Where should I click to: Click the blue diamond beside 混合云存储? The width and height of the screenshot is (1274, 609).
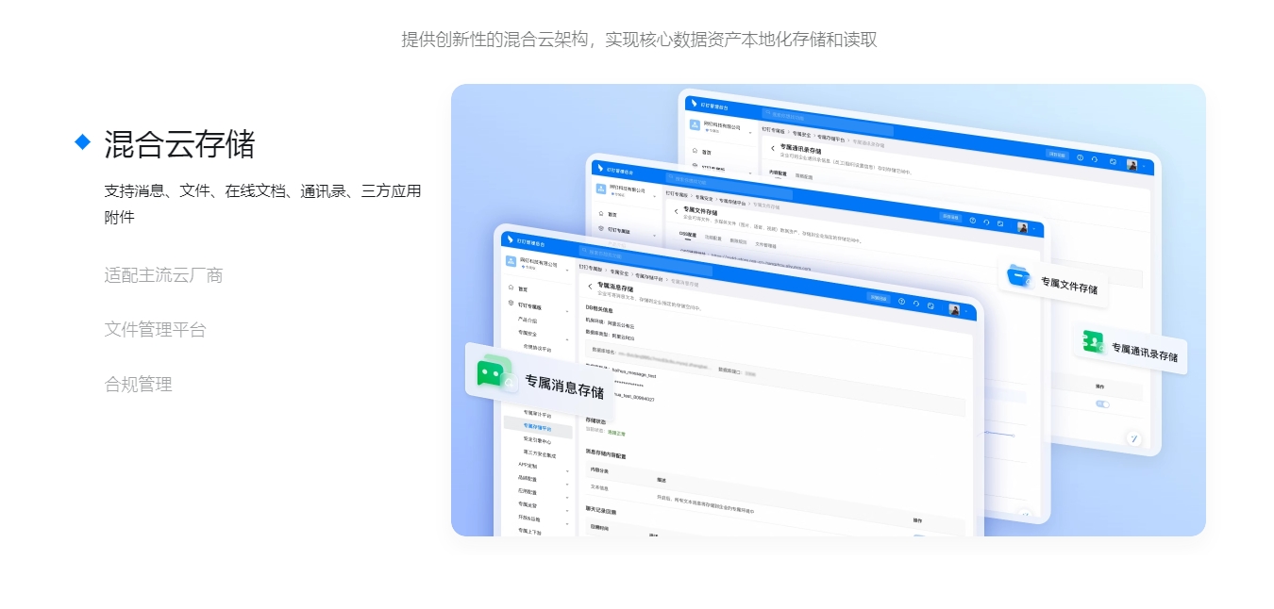(83, 142)
